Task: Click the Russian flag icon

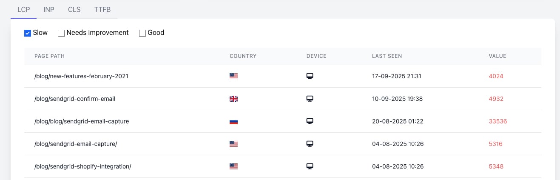Action: coord(233,121)
